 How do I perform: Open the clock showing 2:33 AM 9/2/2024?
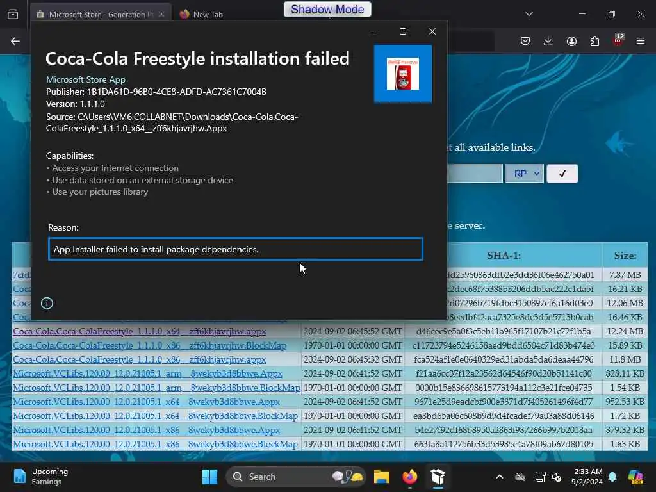point(587,477)
